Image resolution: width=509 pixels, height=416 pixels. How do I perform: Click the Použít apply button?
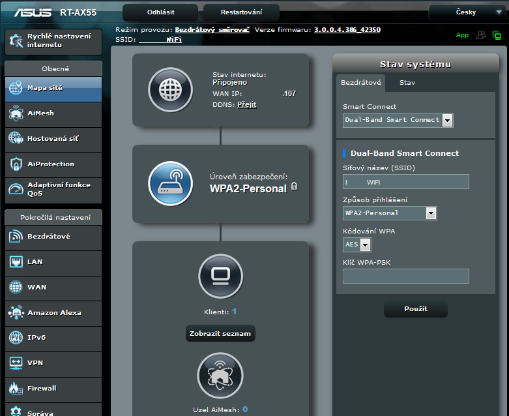click(x=416, y=308)
